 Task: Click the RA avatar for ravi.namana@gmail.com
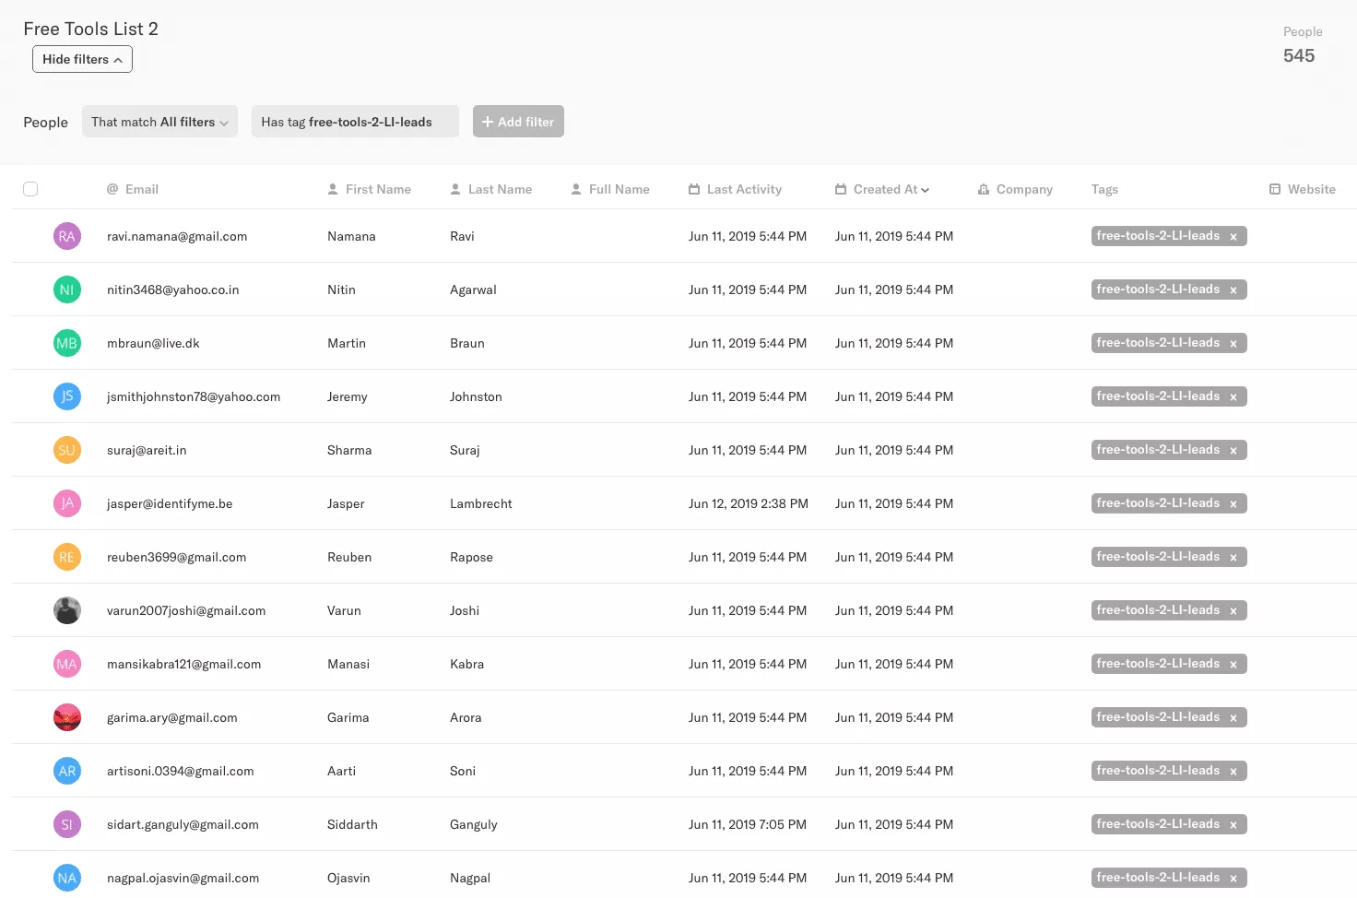[x=66, y=236]
